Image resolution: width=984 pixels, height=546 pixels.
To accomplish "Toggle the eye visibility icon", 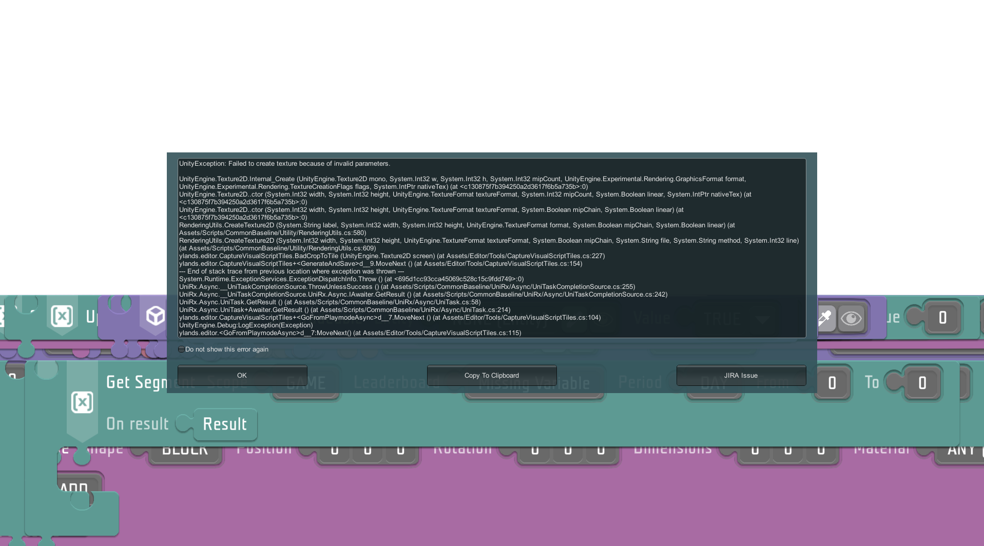I will pos(851,319).
